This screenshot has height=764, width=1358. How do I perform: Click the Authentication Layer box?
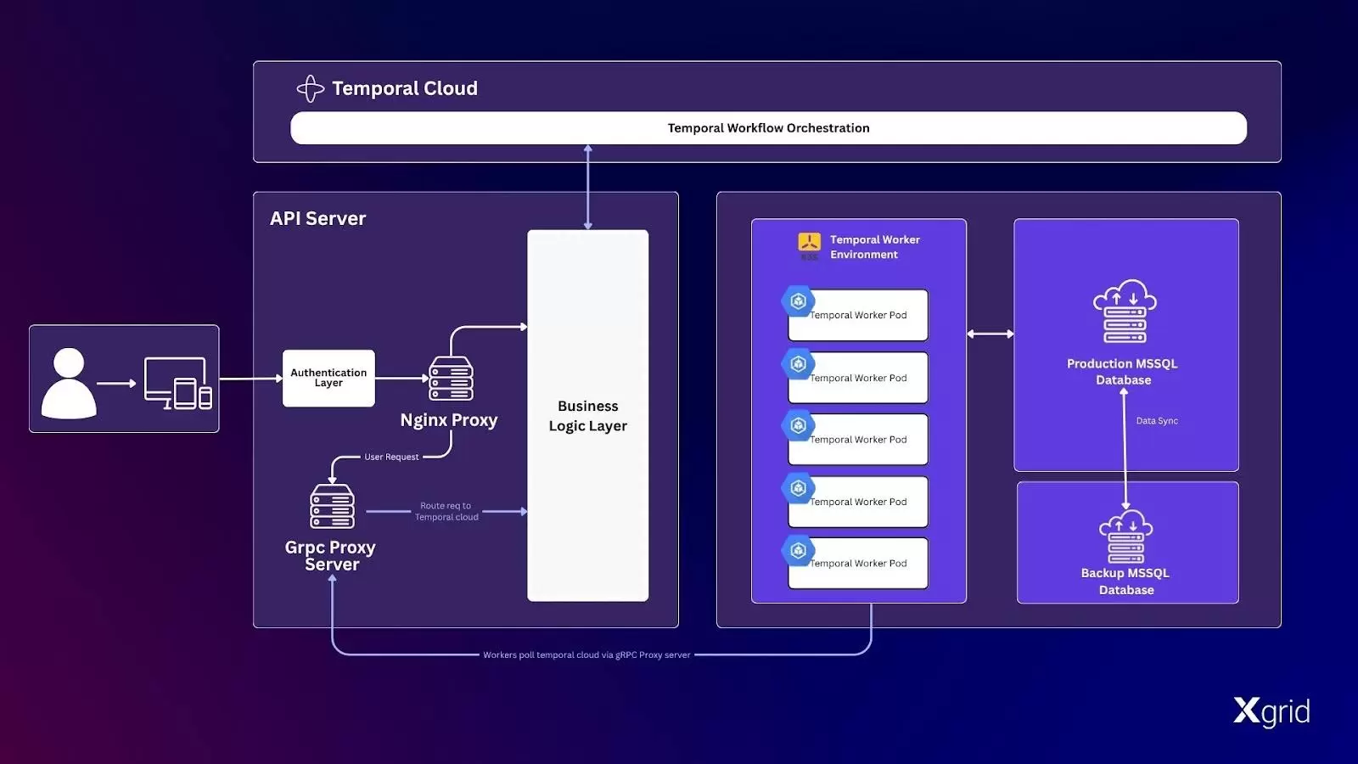328,378
